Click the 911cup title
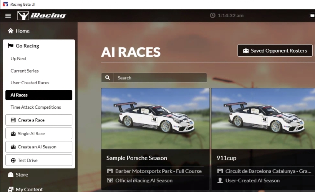This screenshot has height=192, width=315. coord(226,158)
